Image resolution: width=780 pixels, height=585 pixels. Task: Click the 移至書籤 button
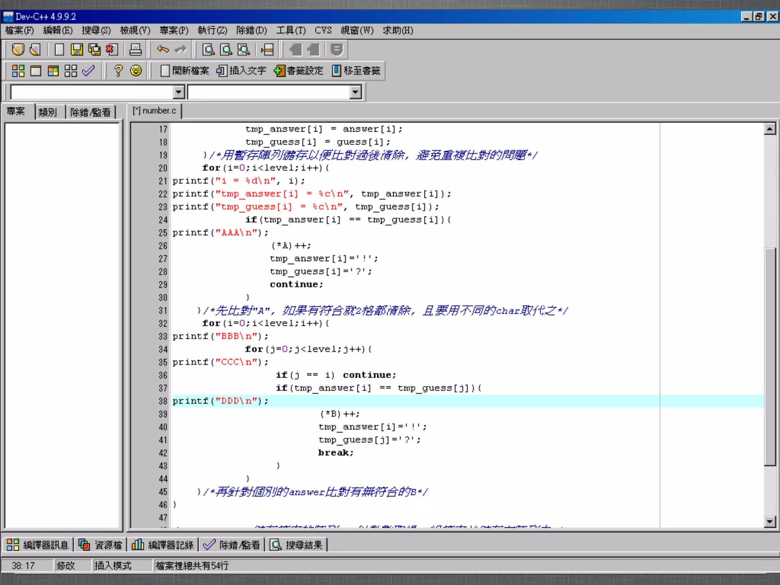click(x=356, y=71)
